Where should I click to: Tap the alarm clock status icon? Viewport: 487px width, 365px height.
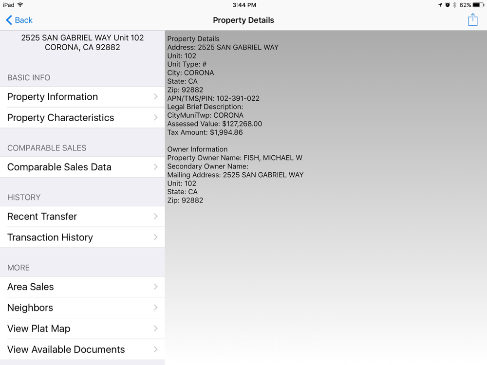pos(447,5)
